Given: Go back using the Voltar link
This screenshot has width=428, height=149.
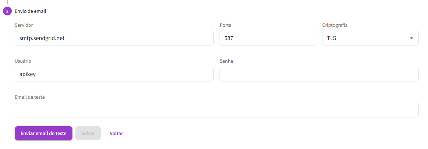Looking at the screenshot, I should (x=116, y=133).
